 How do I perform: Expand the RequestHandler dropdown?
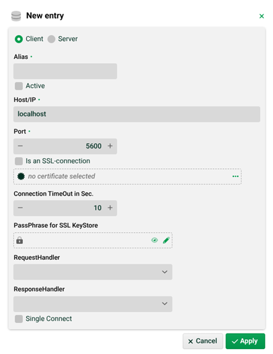click(93, 272)
